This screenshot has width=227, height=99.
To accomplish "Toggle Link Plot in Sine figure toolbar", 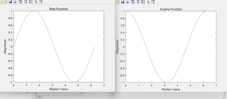I will (20, 2).
